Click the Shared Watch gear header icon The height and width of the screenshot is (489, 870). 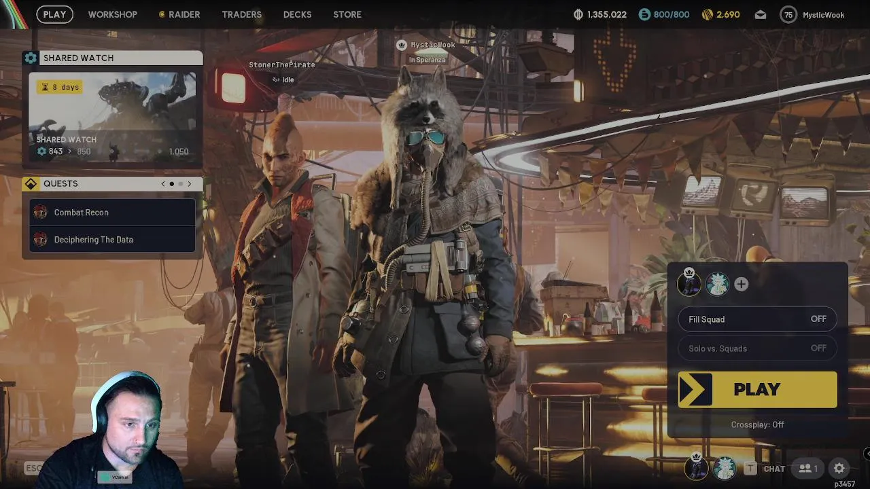[31, 58]
